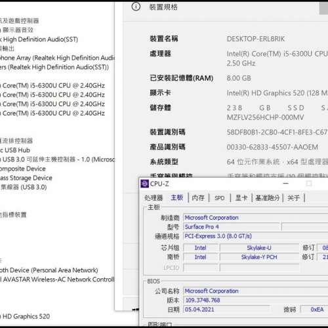Click the CPU-Z application icon in title bar

(144, 184)
